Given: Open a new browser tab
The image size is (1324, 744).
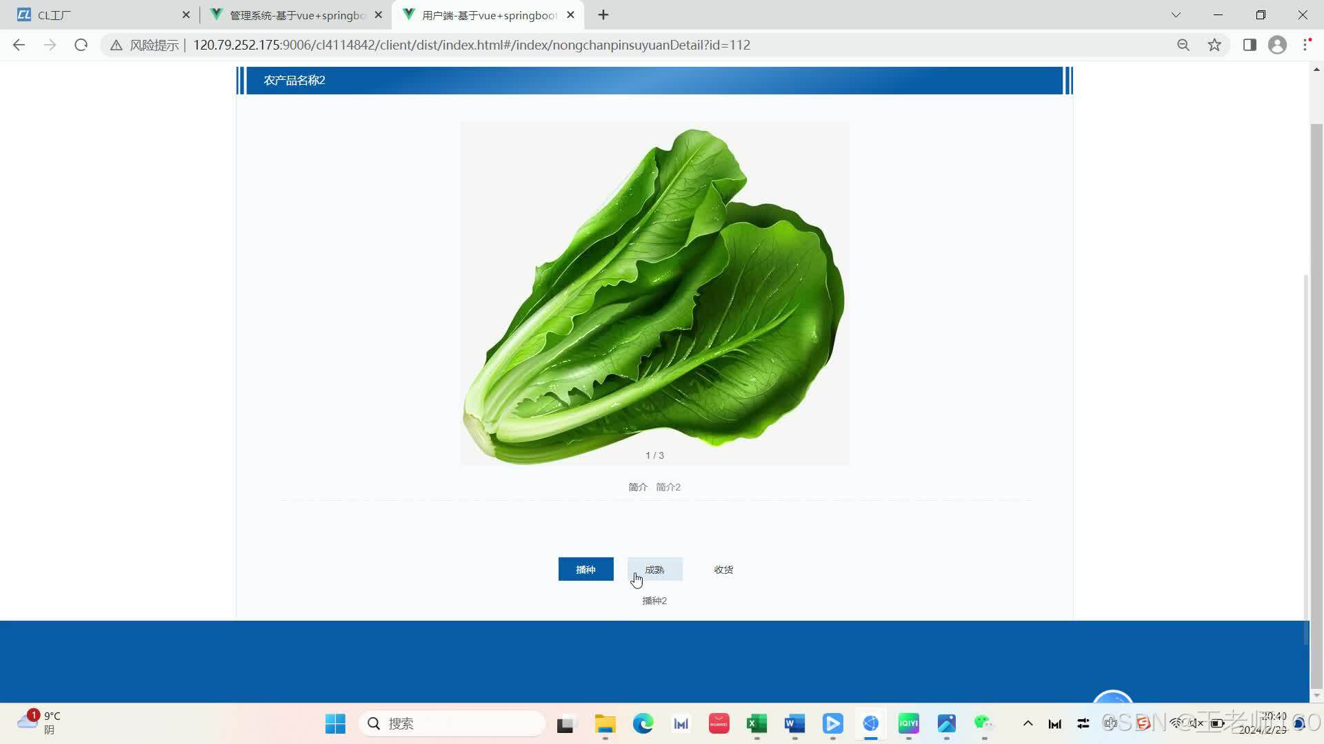Looking at the screenshot, I should coord(603,15).
